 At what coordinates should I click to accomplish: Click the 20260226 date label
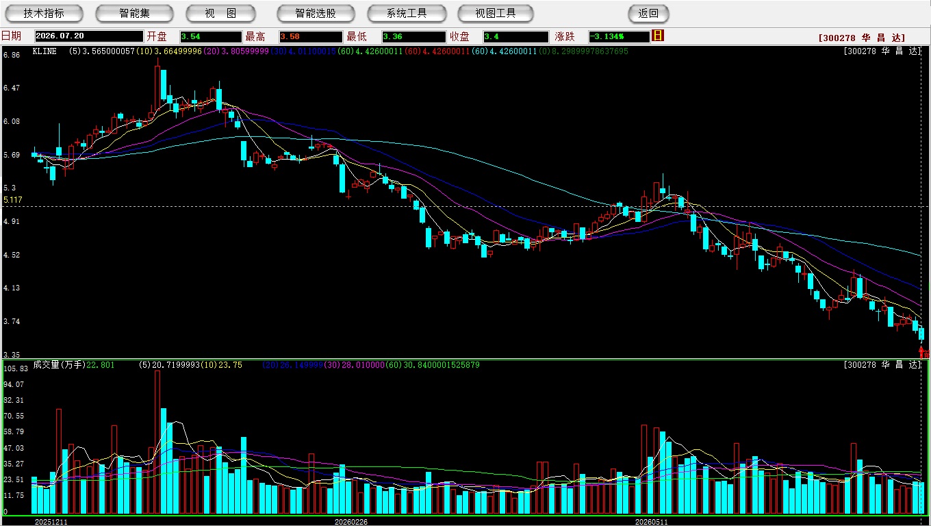[x=351, y=522]
